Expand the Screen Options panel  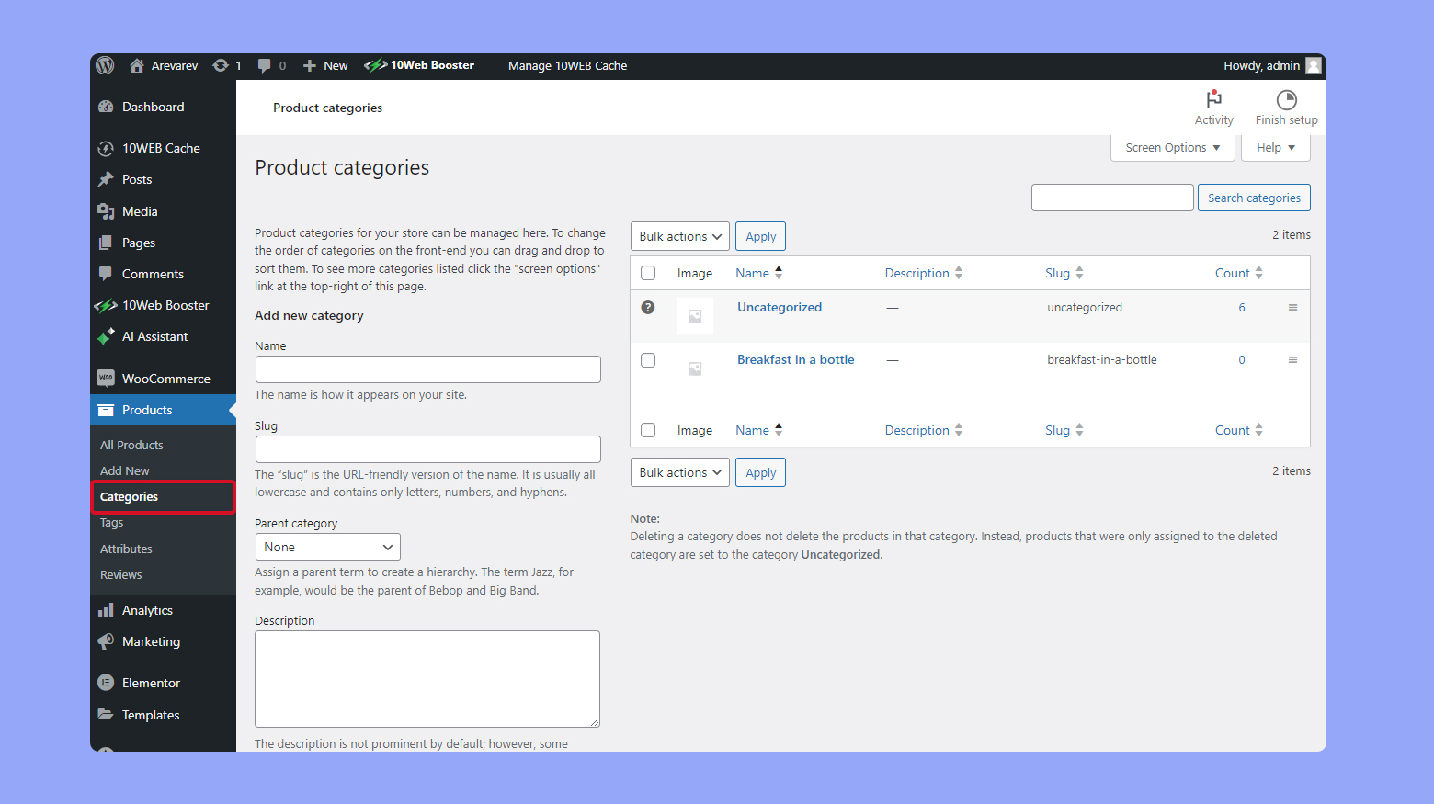1172,147
